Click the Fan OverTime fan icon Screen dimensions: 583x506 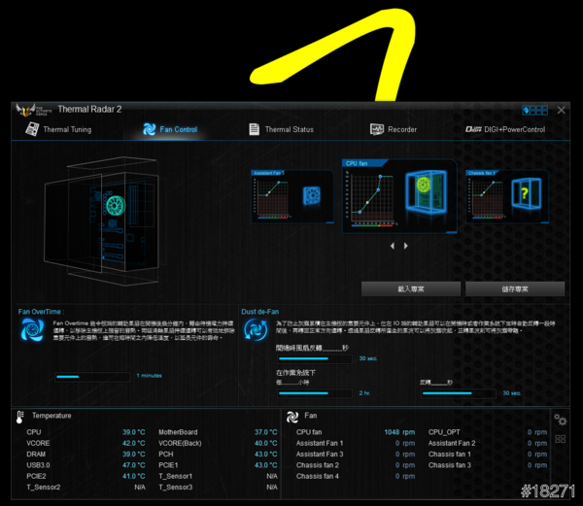point(32,330)
